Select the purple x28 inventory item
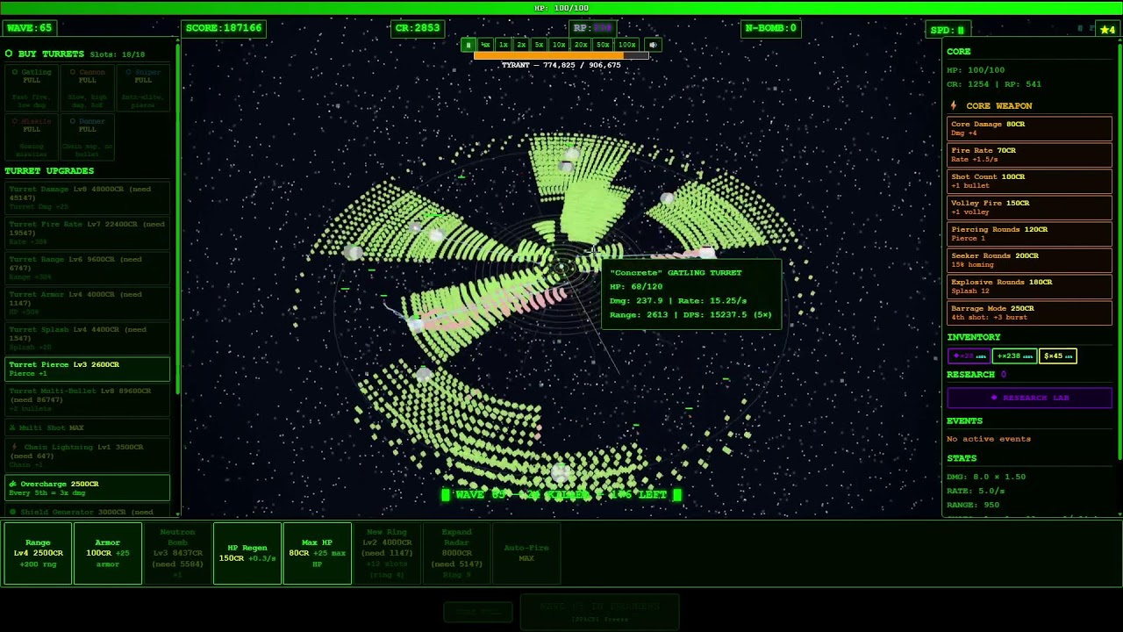Image resolution: width=1123 pixels, height=632 pixels. coord(969,355)
